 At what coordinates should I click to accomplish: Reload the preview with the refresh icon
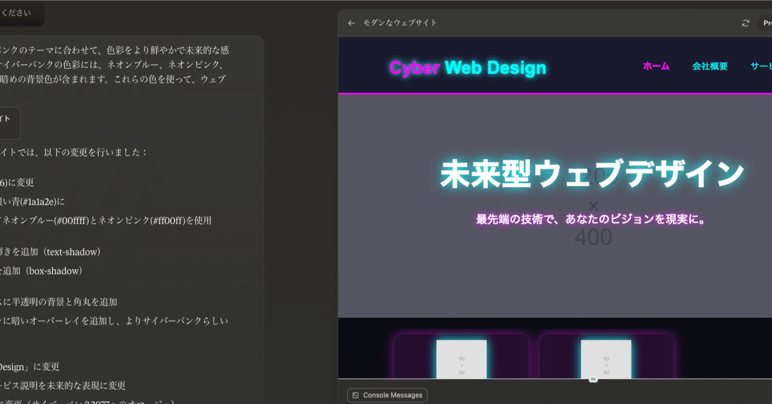(745, 23)
